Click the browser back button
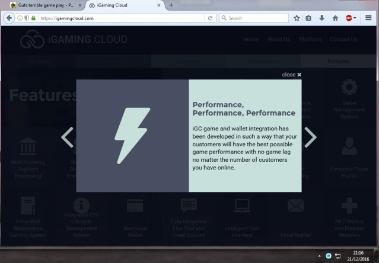The width and height of the screenshot is (379, 263). point(9,18)
